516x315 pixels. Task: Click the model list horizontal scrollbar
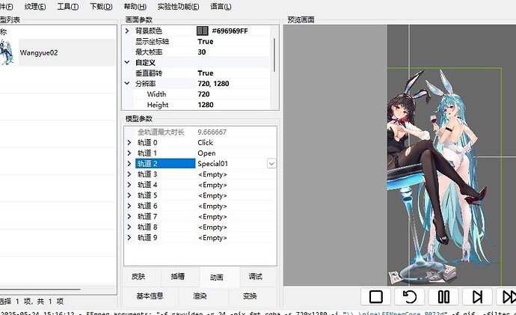click(x=40, y=290)
